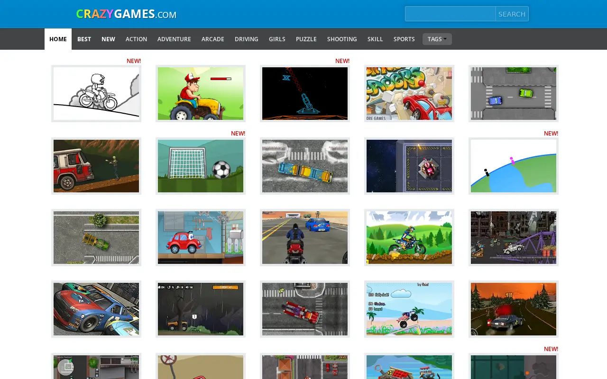Open the sketch motorbike rider game thumbnail
Screen dimensions: 607x379
[96, 93]
